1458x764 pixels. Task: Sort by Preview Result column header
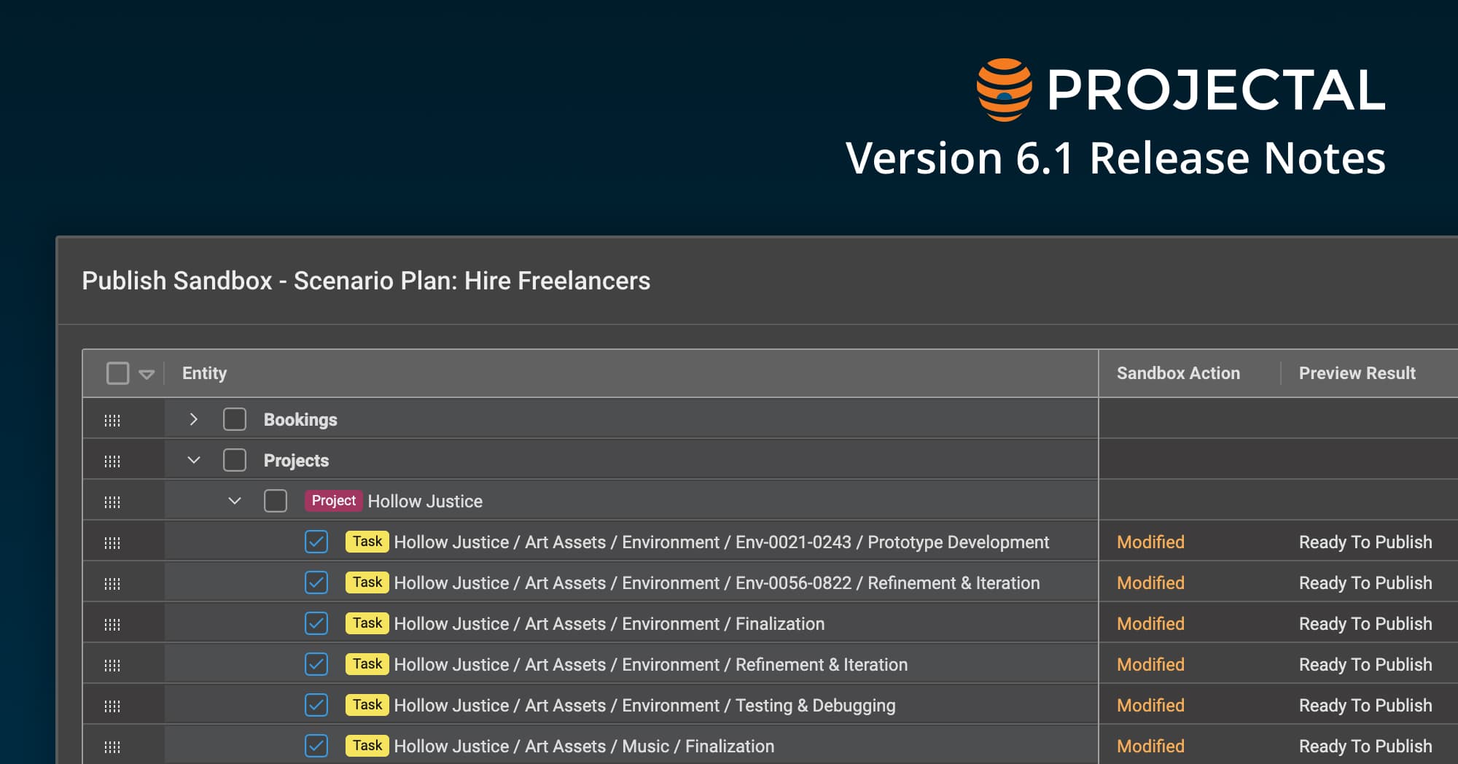1357,373
